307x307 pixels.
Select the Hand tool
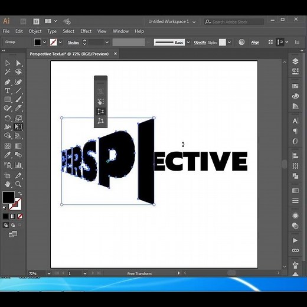pyautogui.click(x=8, y=184)
